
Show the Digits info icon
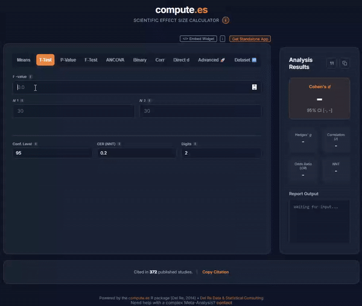(x=195, y=144)
